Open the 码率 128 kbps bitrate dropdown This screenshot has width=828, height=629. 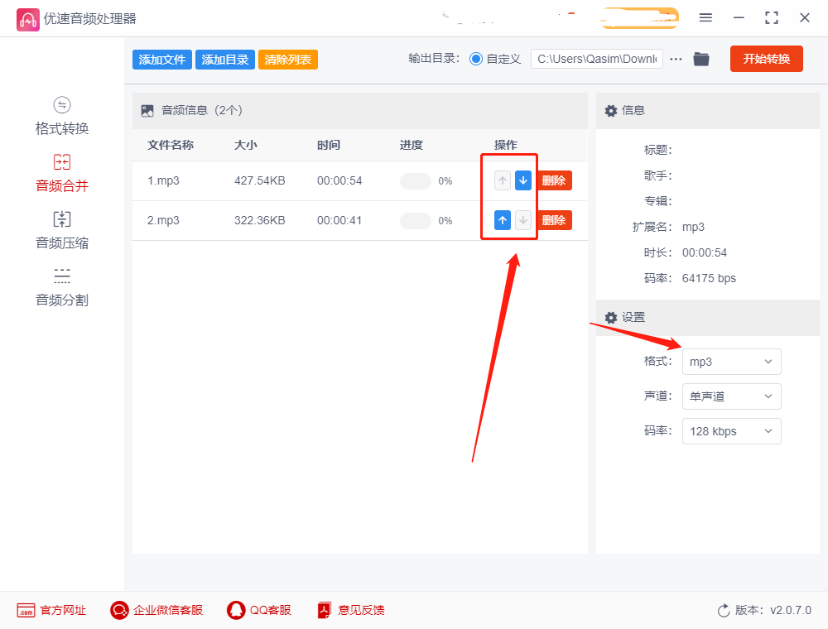(731, 431)
